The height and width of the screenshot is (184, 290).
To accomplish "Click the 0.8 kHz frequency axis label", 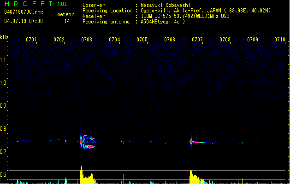I will pyautogui.click(x=4, y=129).
